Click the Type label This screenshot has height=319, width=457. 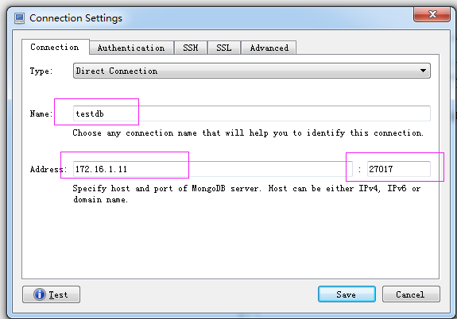(x=41, y=71)
